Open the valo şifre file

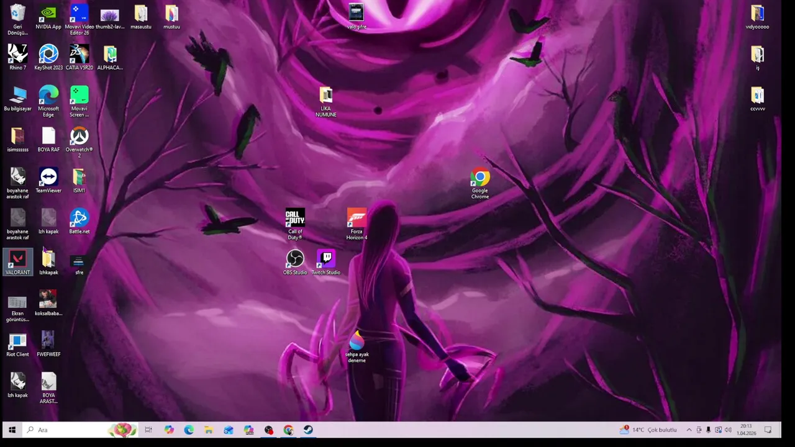point(357,17)
